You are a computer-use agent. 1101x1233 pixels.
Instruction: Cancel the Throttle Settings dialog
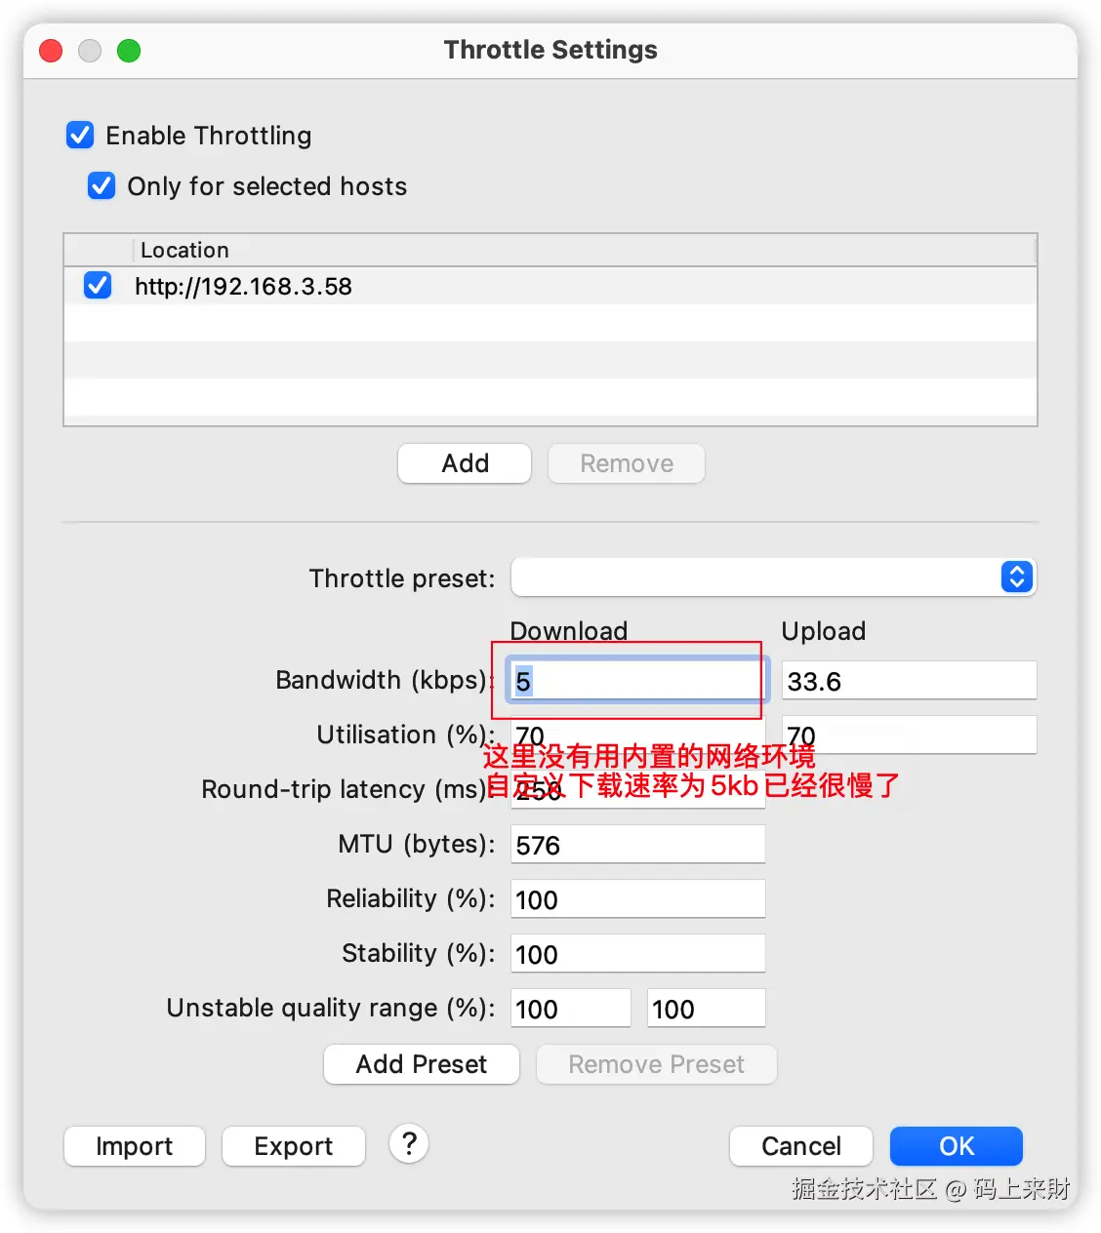(x=801, y=1146)
